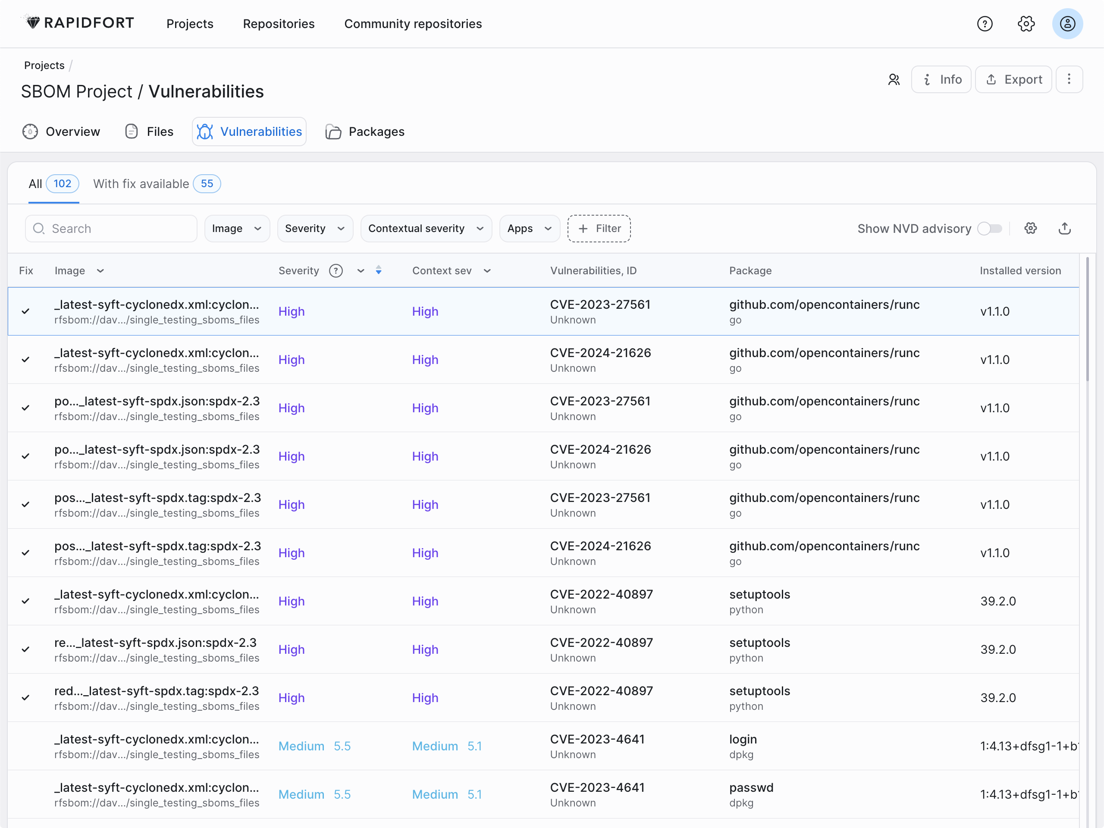Image resolution: width=1104 pixels, height=828 pixels.
Task: Click fix checkmark in first CVE-2023-27561 row
Action: (25, 311)
